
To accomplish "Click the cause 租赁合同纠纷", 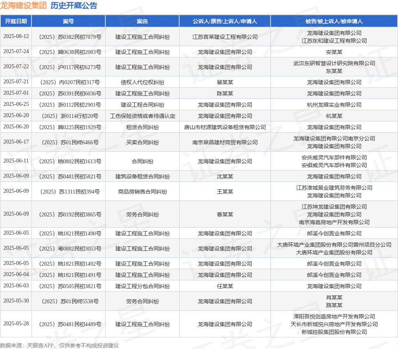I will click(x=142, y=128).
